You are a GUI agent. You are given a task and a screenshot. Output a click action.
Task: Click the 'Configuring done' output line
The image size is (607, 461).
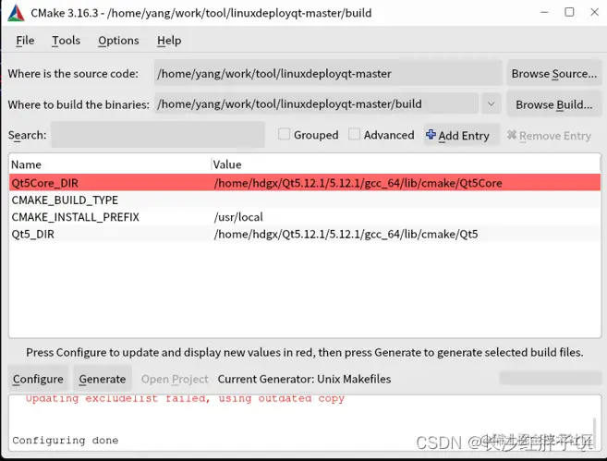click(65, 440)
